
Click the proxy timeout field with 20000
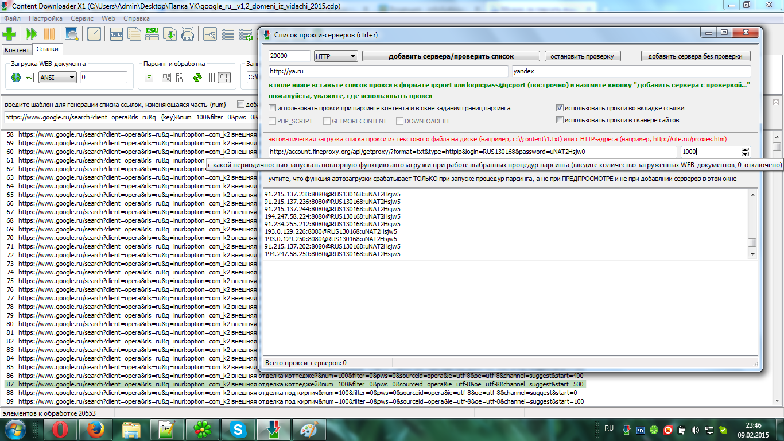point(289,56)
